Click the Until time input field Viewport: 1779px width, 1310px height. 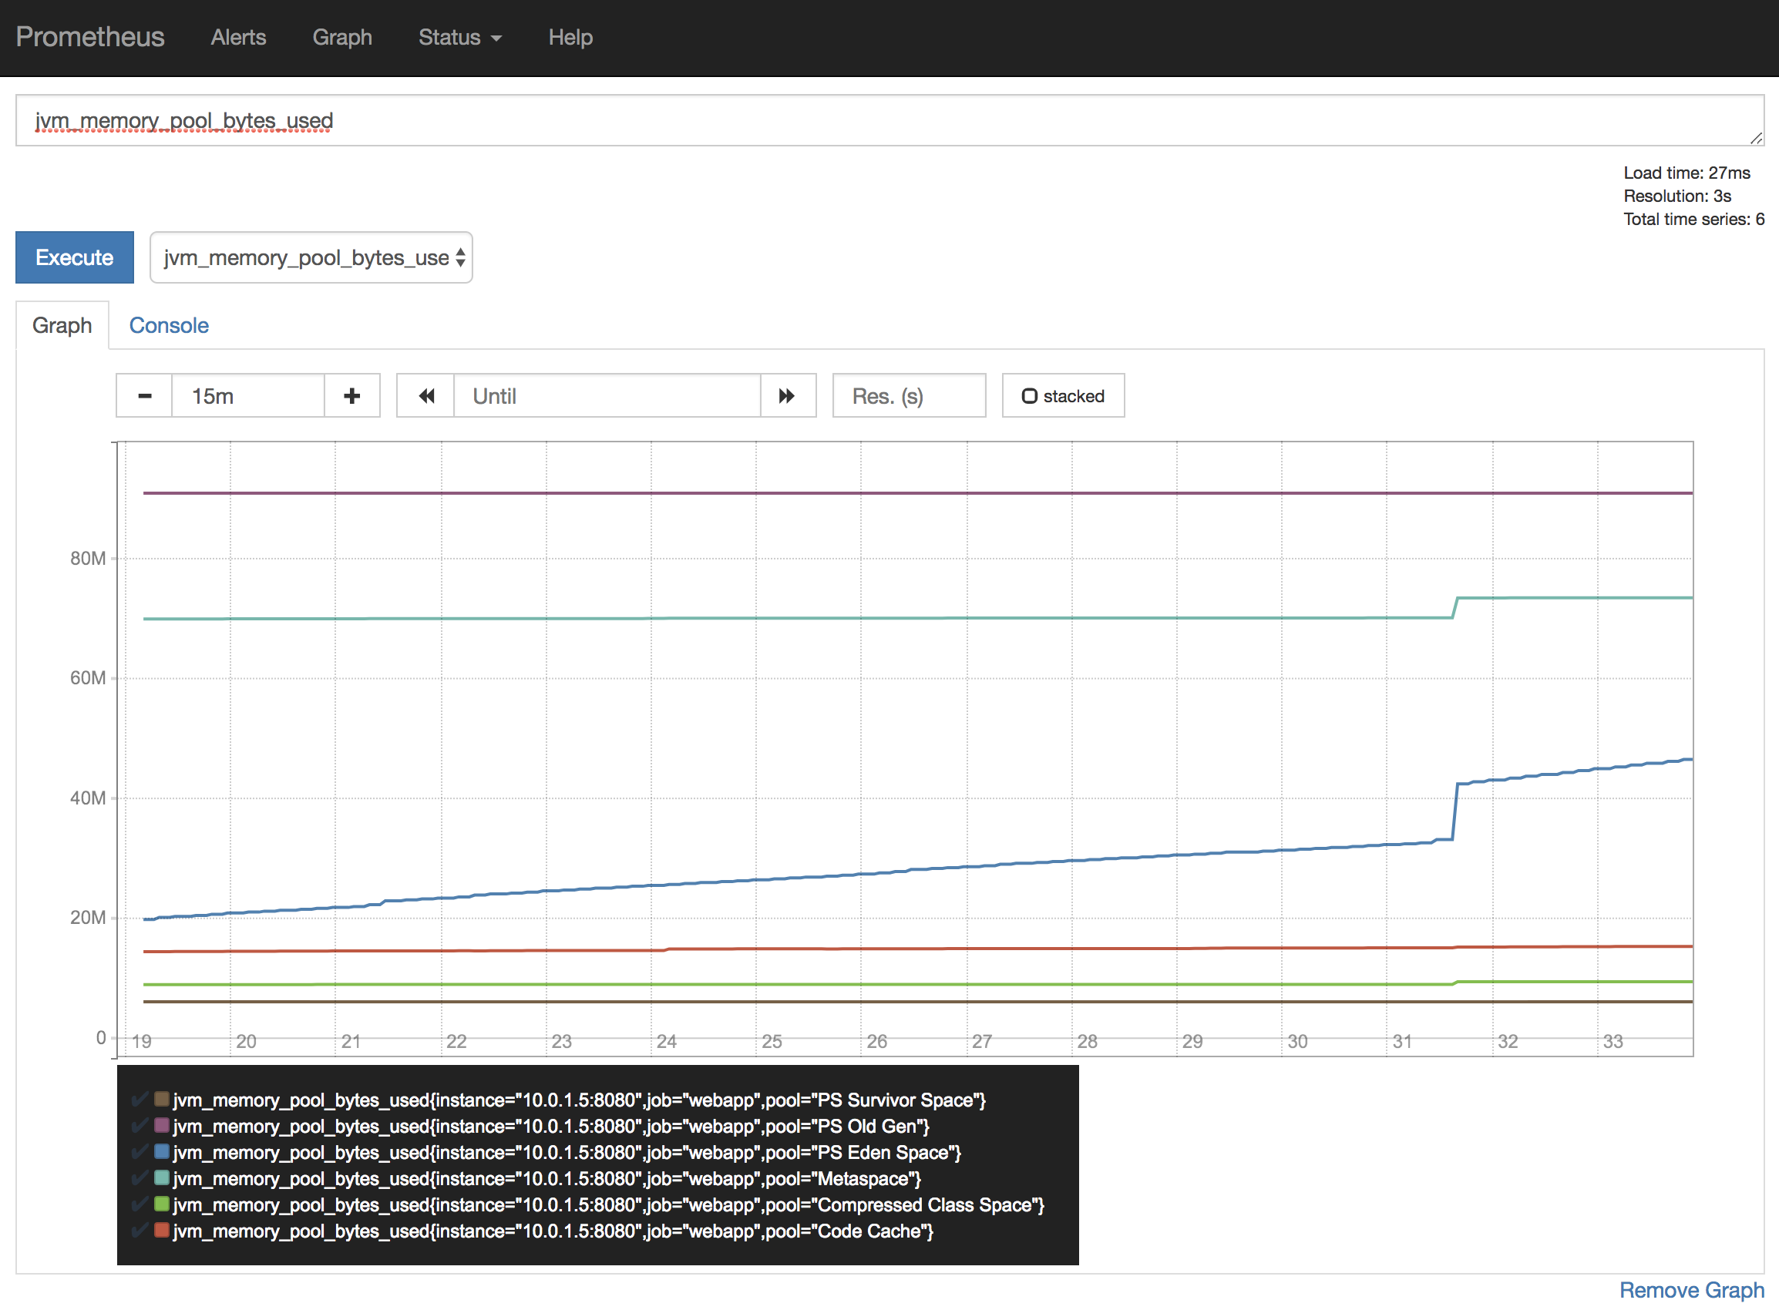click(x=607, y=395)
